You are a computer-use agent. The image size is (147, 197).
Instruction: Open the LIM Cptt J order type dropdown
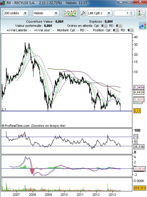99,13
